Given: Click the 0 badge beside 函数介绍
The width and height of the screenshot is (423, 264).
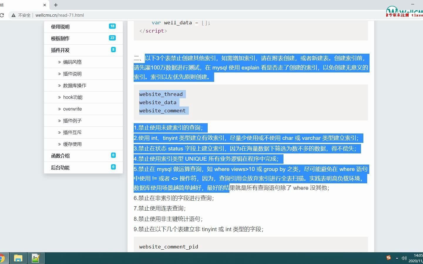Looking at the screenshot, I should pos(113,155).
